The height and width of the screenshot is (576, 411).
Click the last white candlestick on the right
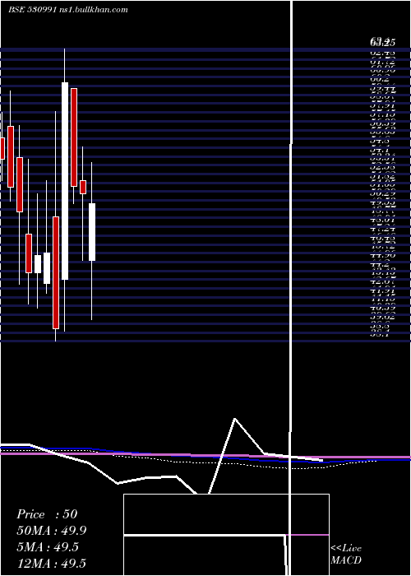92,232
